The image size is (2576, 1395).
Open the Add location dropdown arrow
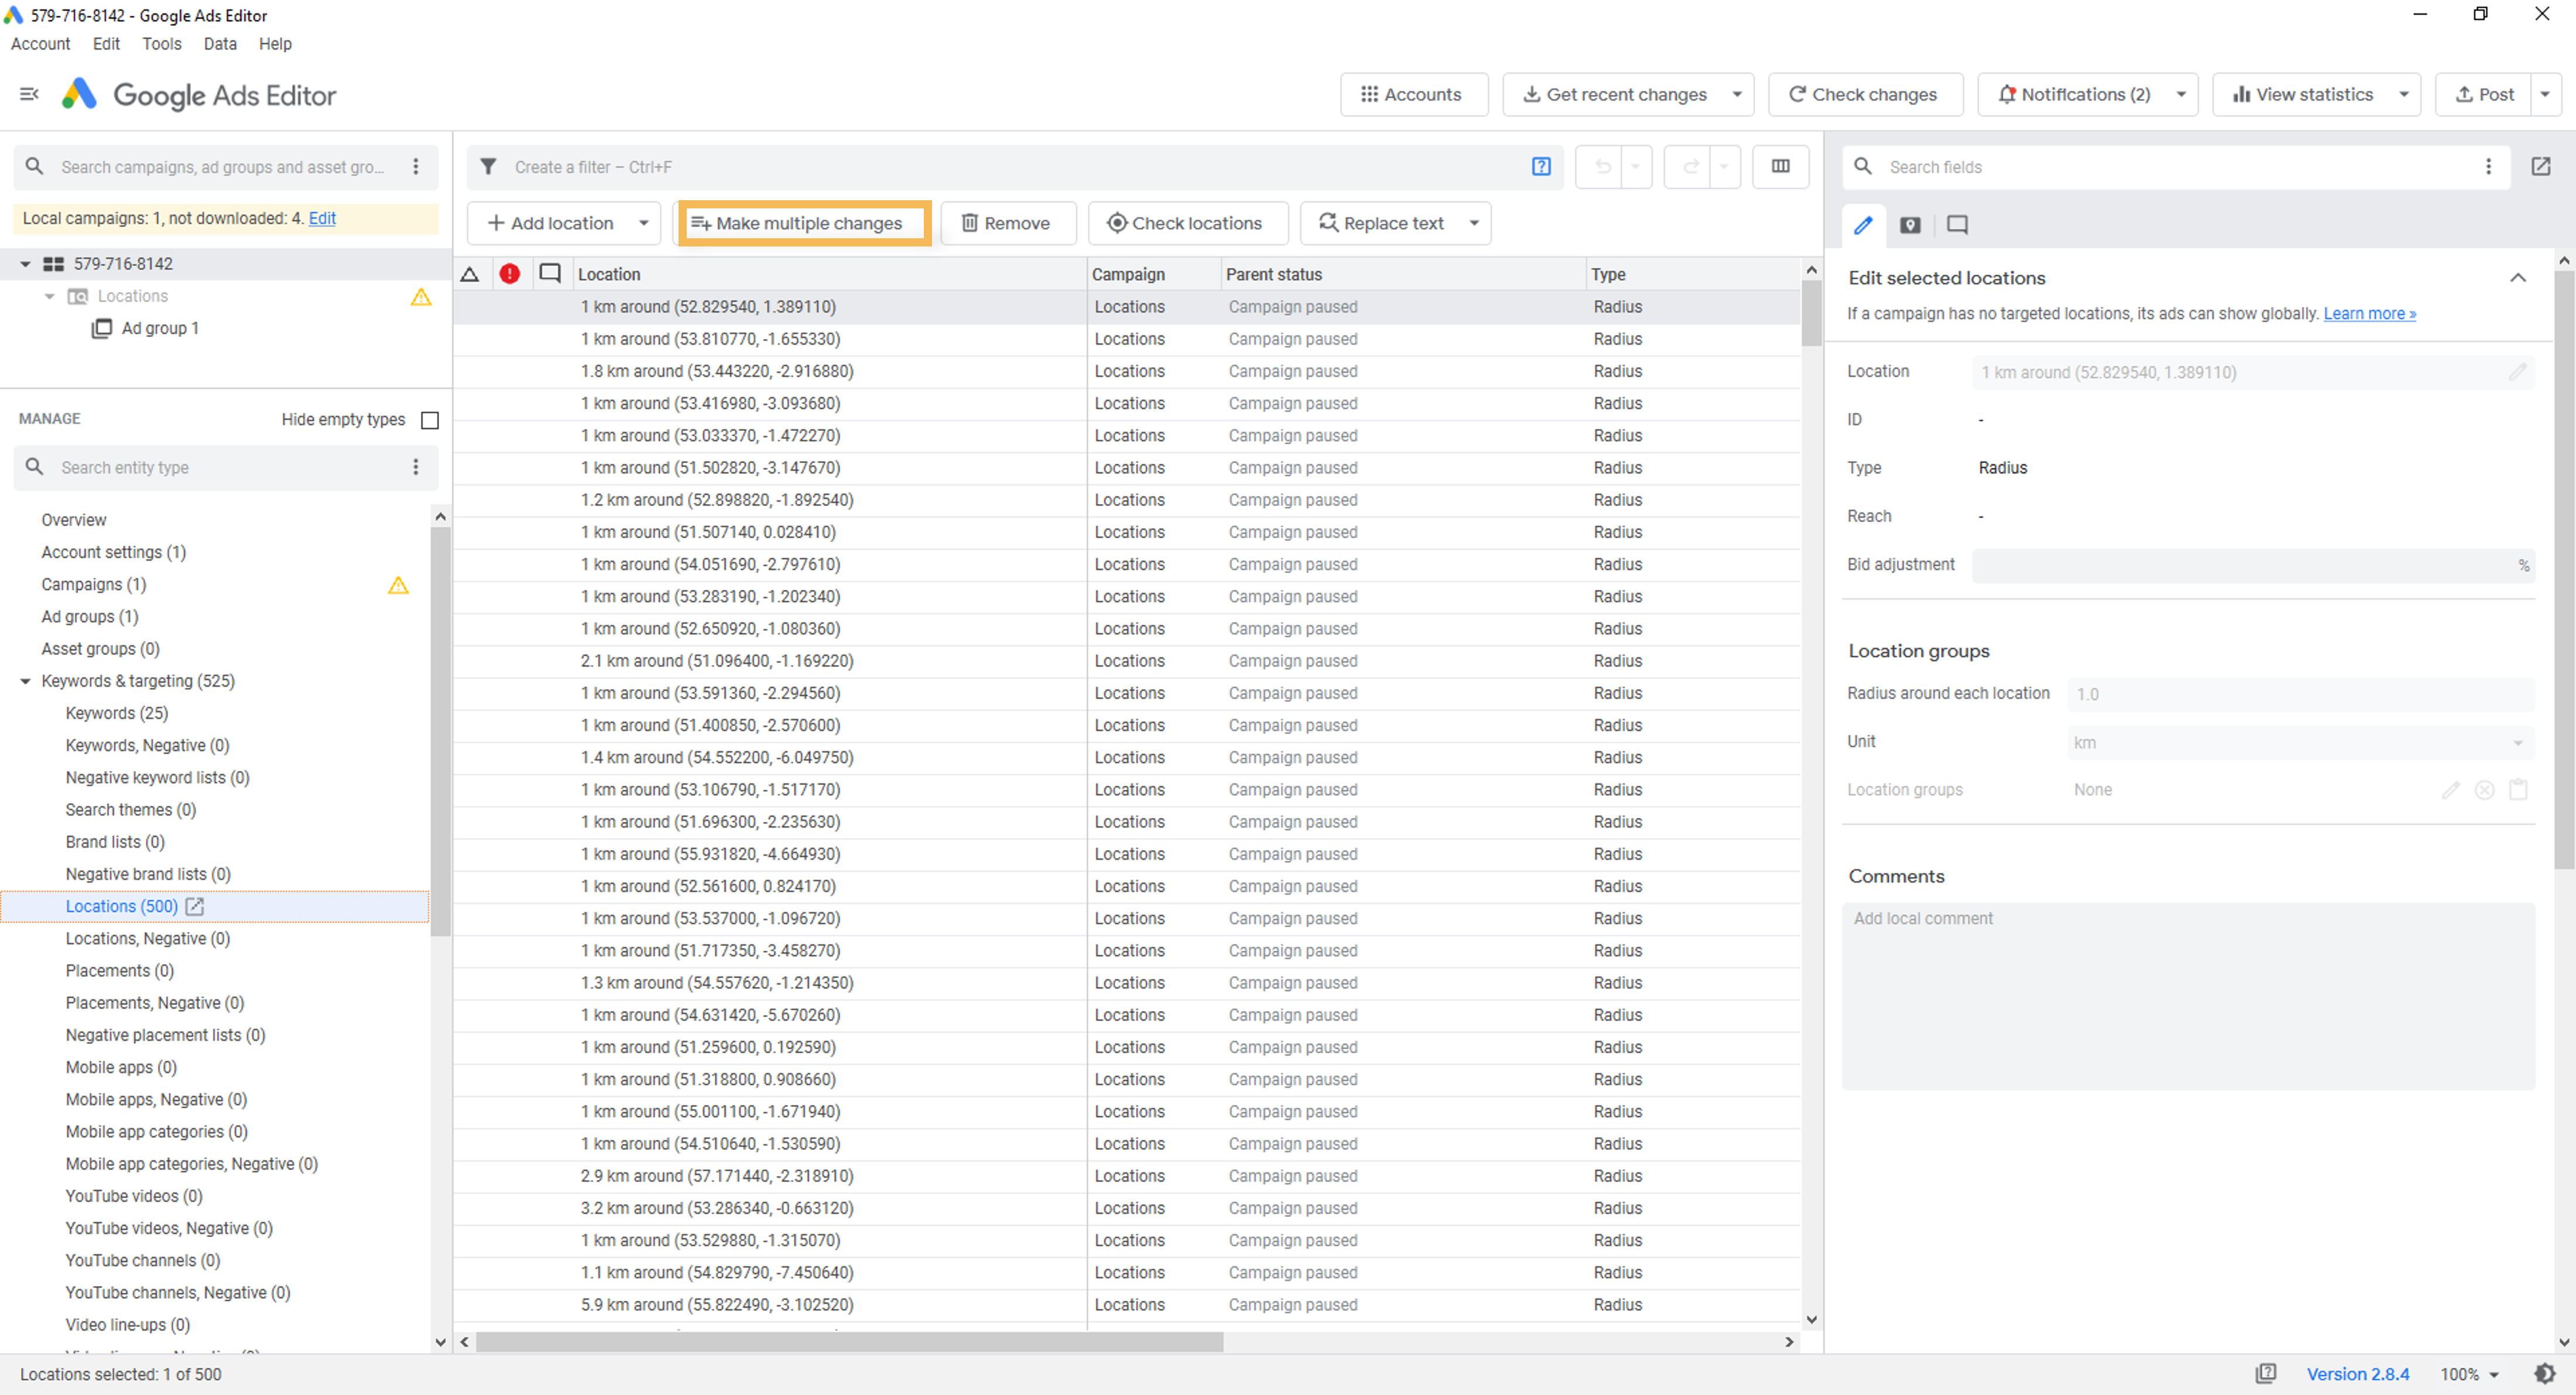(645, 223)
